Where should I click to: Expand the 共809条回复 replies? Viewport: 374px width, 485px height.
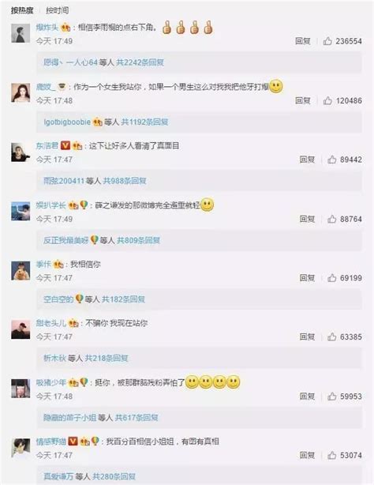click(x=138, y=240)
